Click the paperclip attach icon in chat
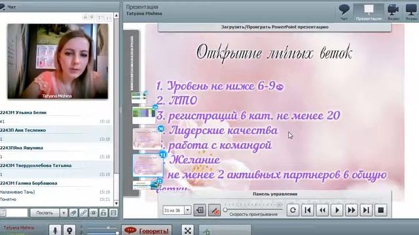 pyautogui.click(x=73, y=213)
